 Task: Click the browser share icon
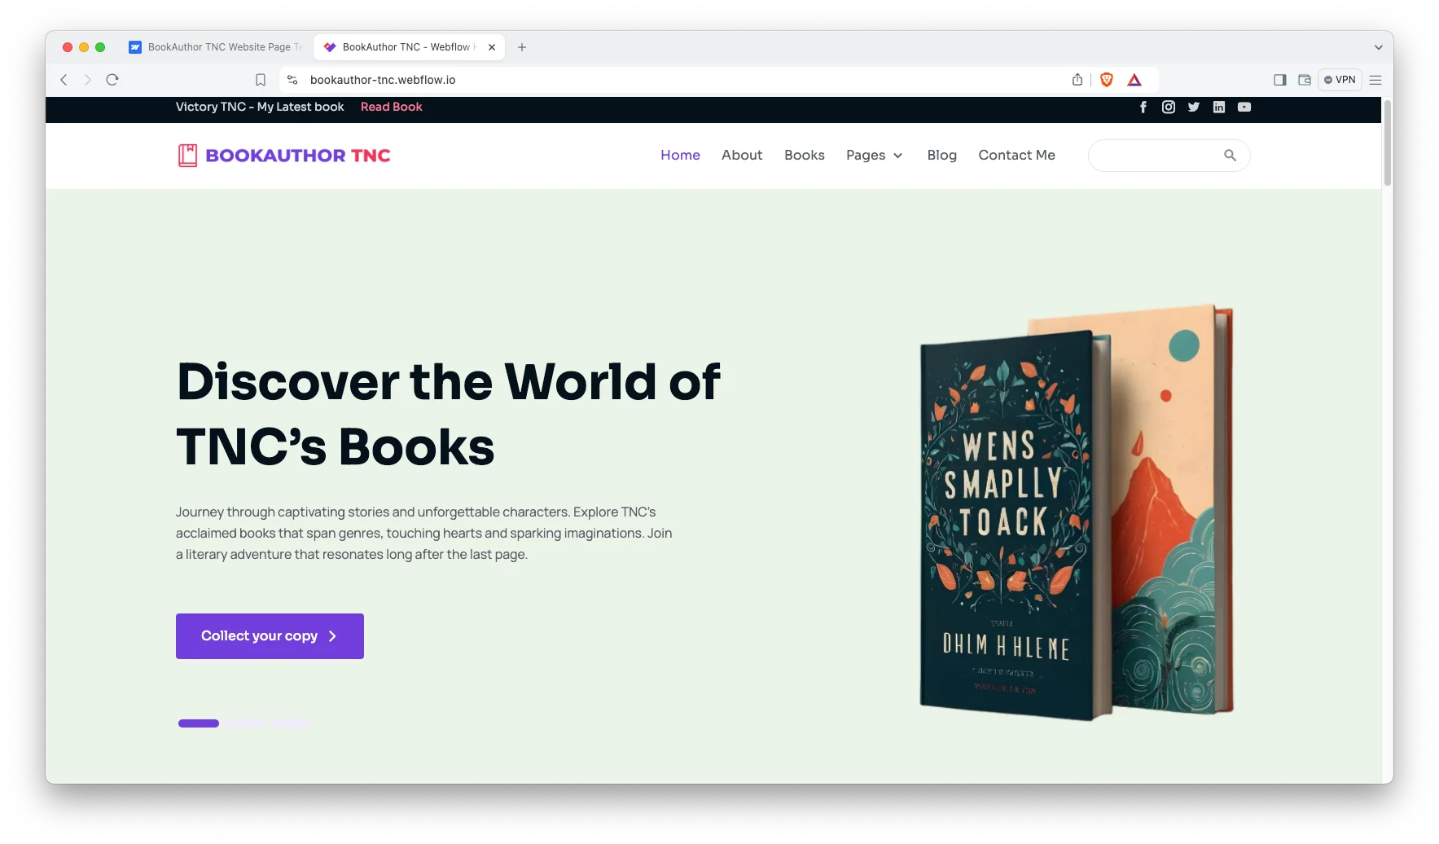1077,80
